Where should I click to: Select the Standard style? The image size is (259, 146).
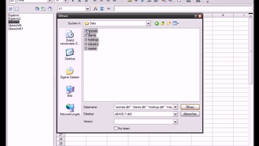point(14,22)
